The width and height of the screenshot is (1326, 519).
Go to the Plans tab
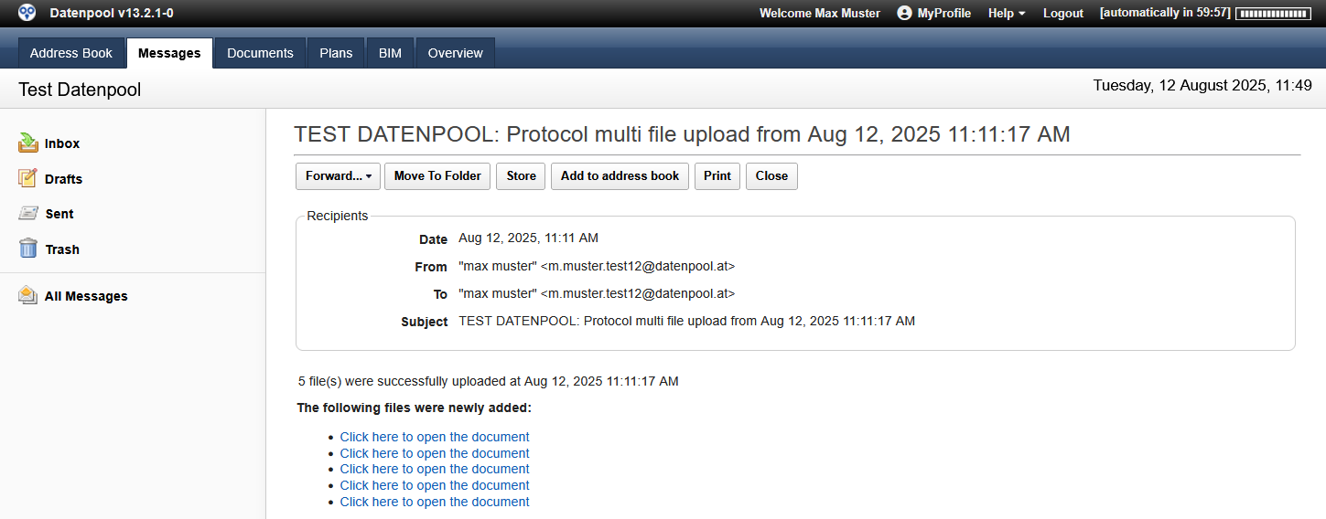(336, 53)
